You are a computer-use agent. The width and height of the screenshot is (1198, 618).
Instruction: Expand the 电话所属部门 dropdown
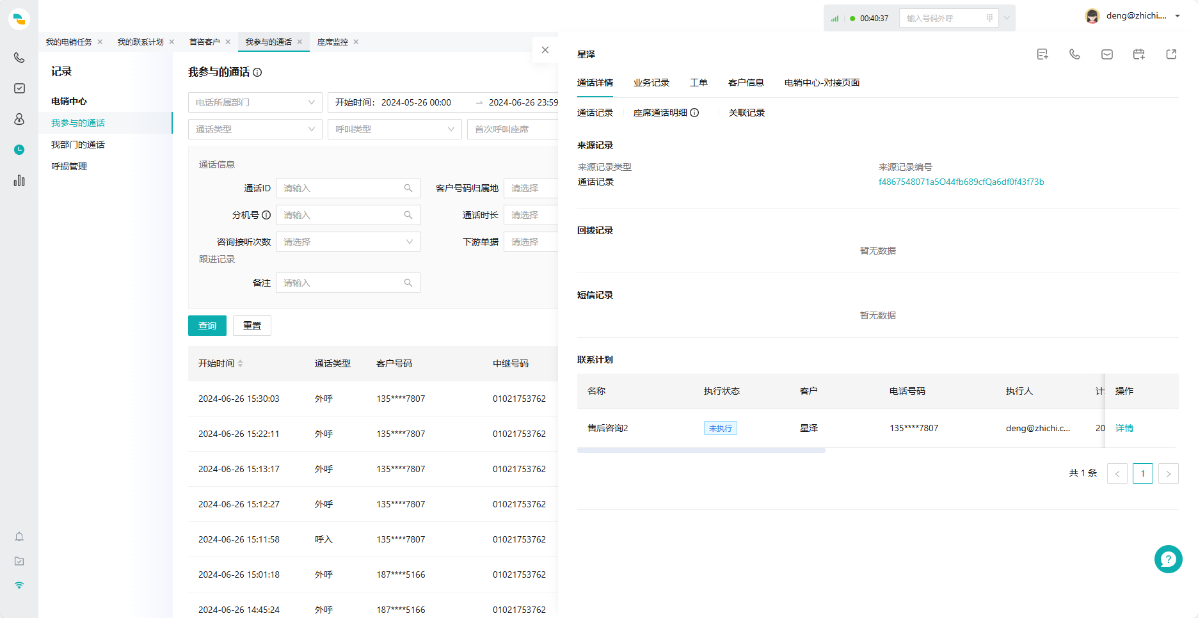tap(255, 102)
